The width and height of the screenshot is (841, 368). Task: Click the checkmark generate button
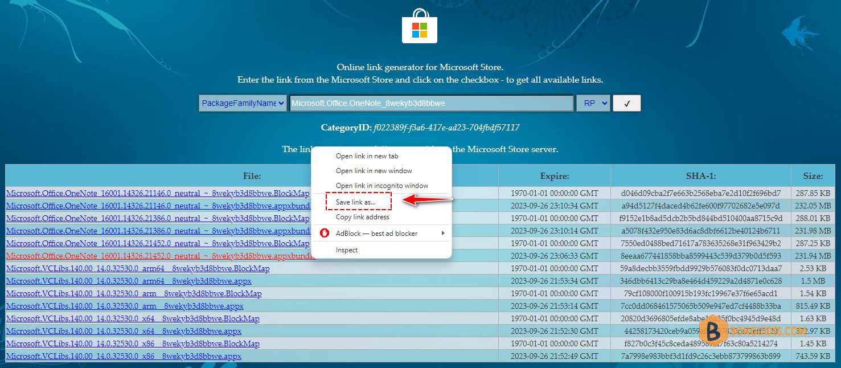pyautogui.click(x=627, y=103)
